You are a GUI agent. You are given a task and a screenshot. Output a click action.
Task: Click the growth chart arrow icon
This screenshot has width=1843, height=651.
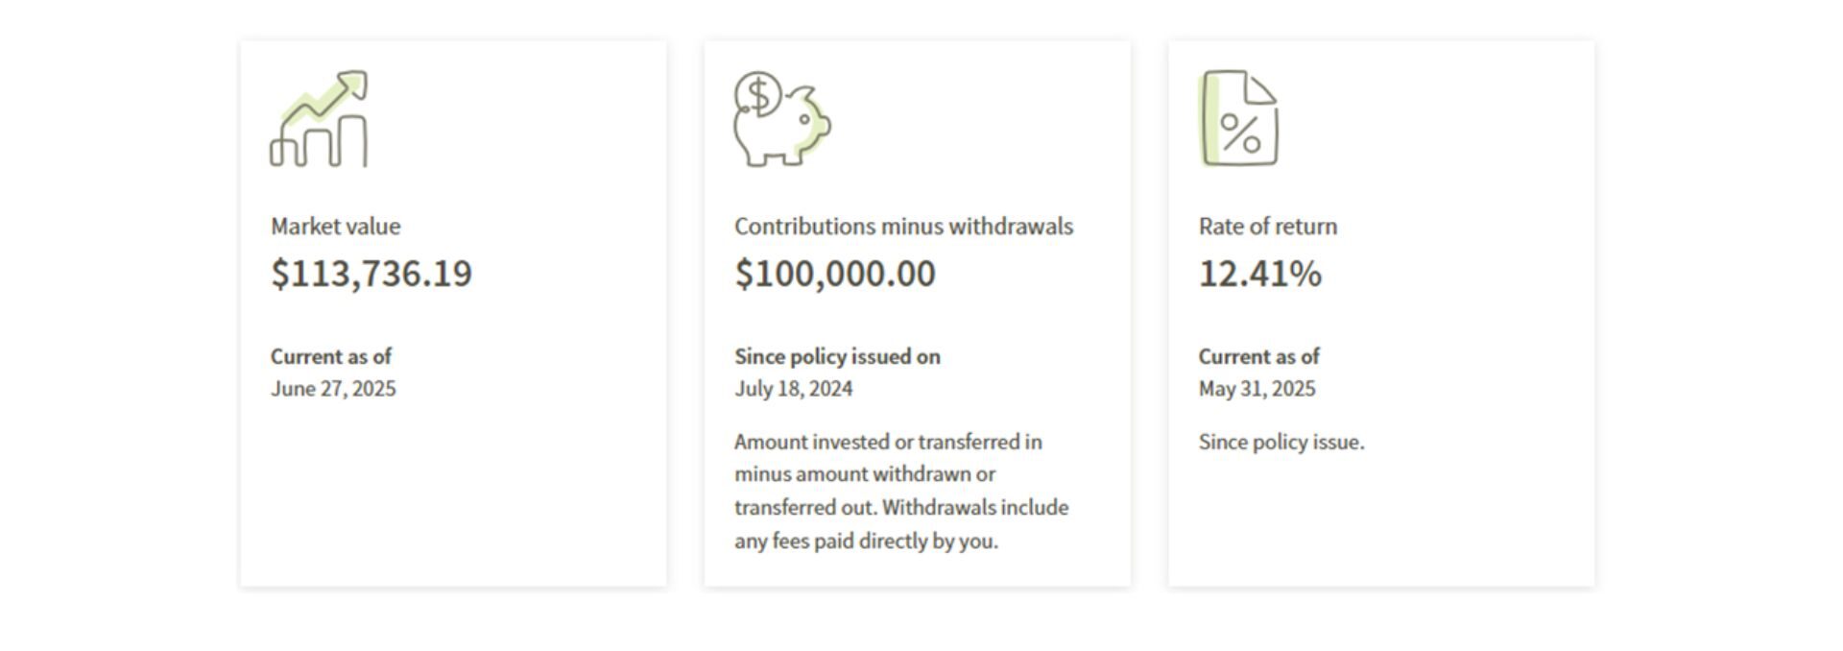[319, 118]
